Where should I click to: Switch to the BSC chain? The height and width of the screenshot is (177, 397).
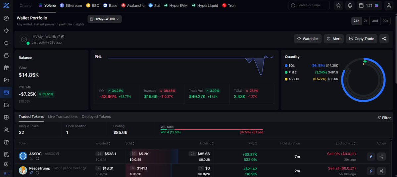coord(93,5)
